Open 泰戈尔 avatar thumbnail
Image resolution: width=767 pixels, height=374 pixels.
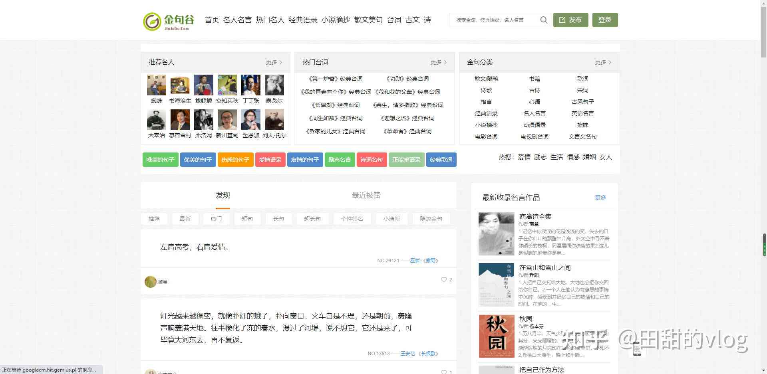point(274,85)
